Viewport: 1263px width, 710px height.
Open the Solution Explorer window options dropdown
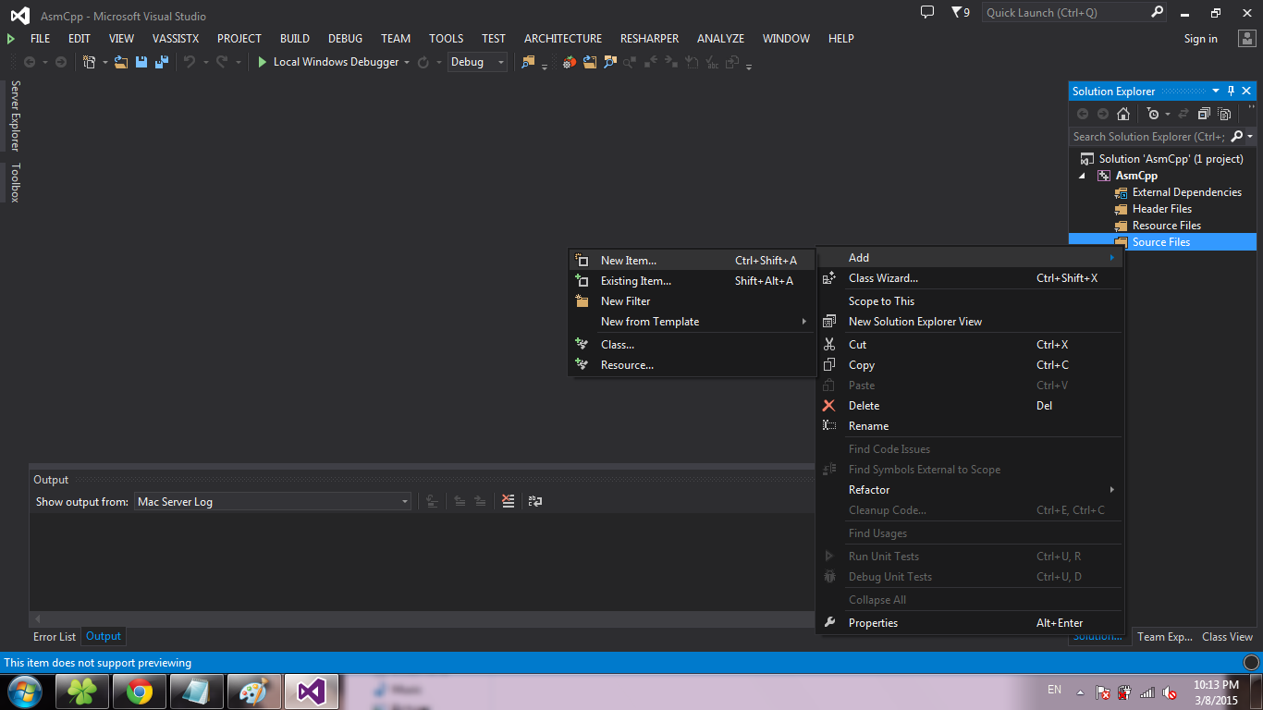1216,91
